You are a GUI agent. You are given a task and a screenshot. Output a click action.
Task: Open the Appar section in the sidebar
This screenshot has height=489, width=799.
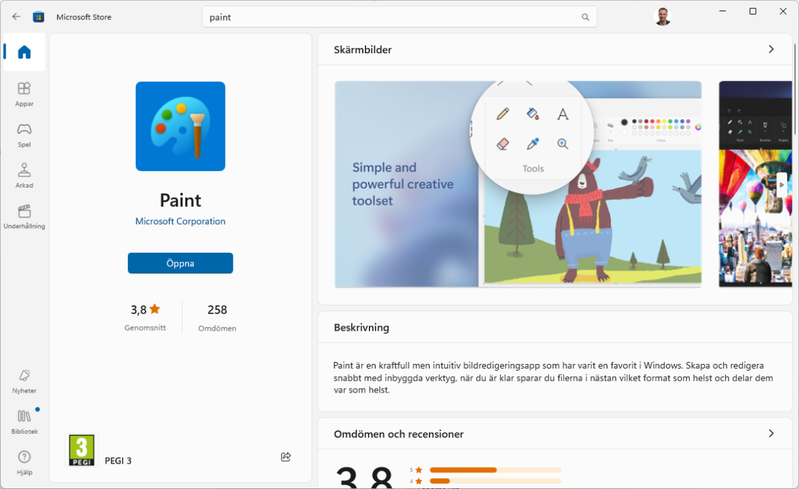[x=24, y=94]
